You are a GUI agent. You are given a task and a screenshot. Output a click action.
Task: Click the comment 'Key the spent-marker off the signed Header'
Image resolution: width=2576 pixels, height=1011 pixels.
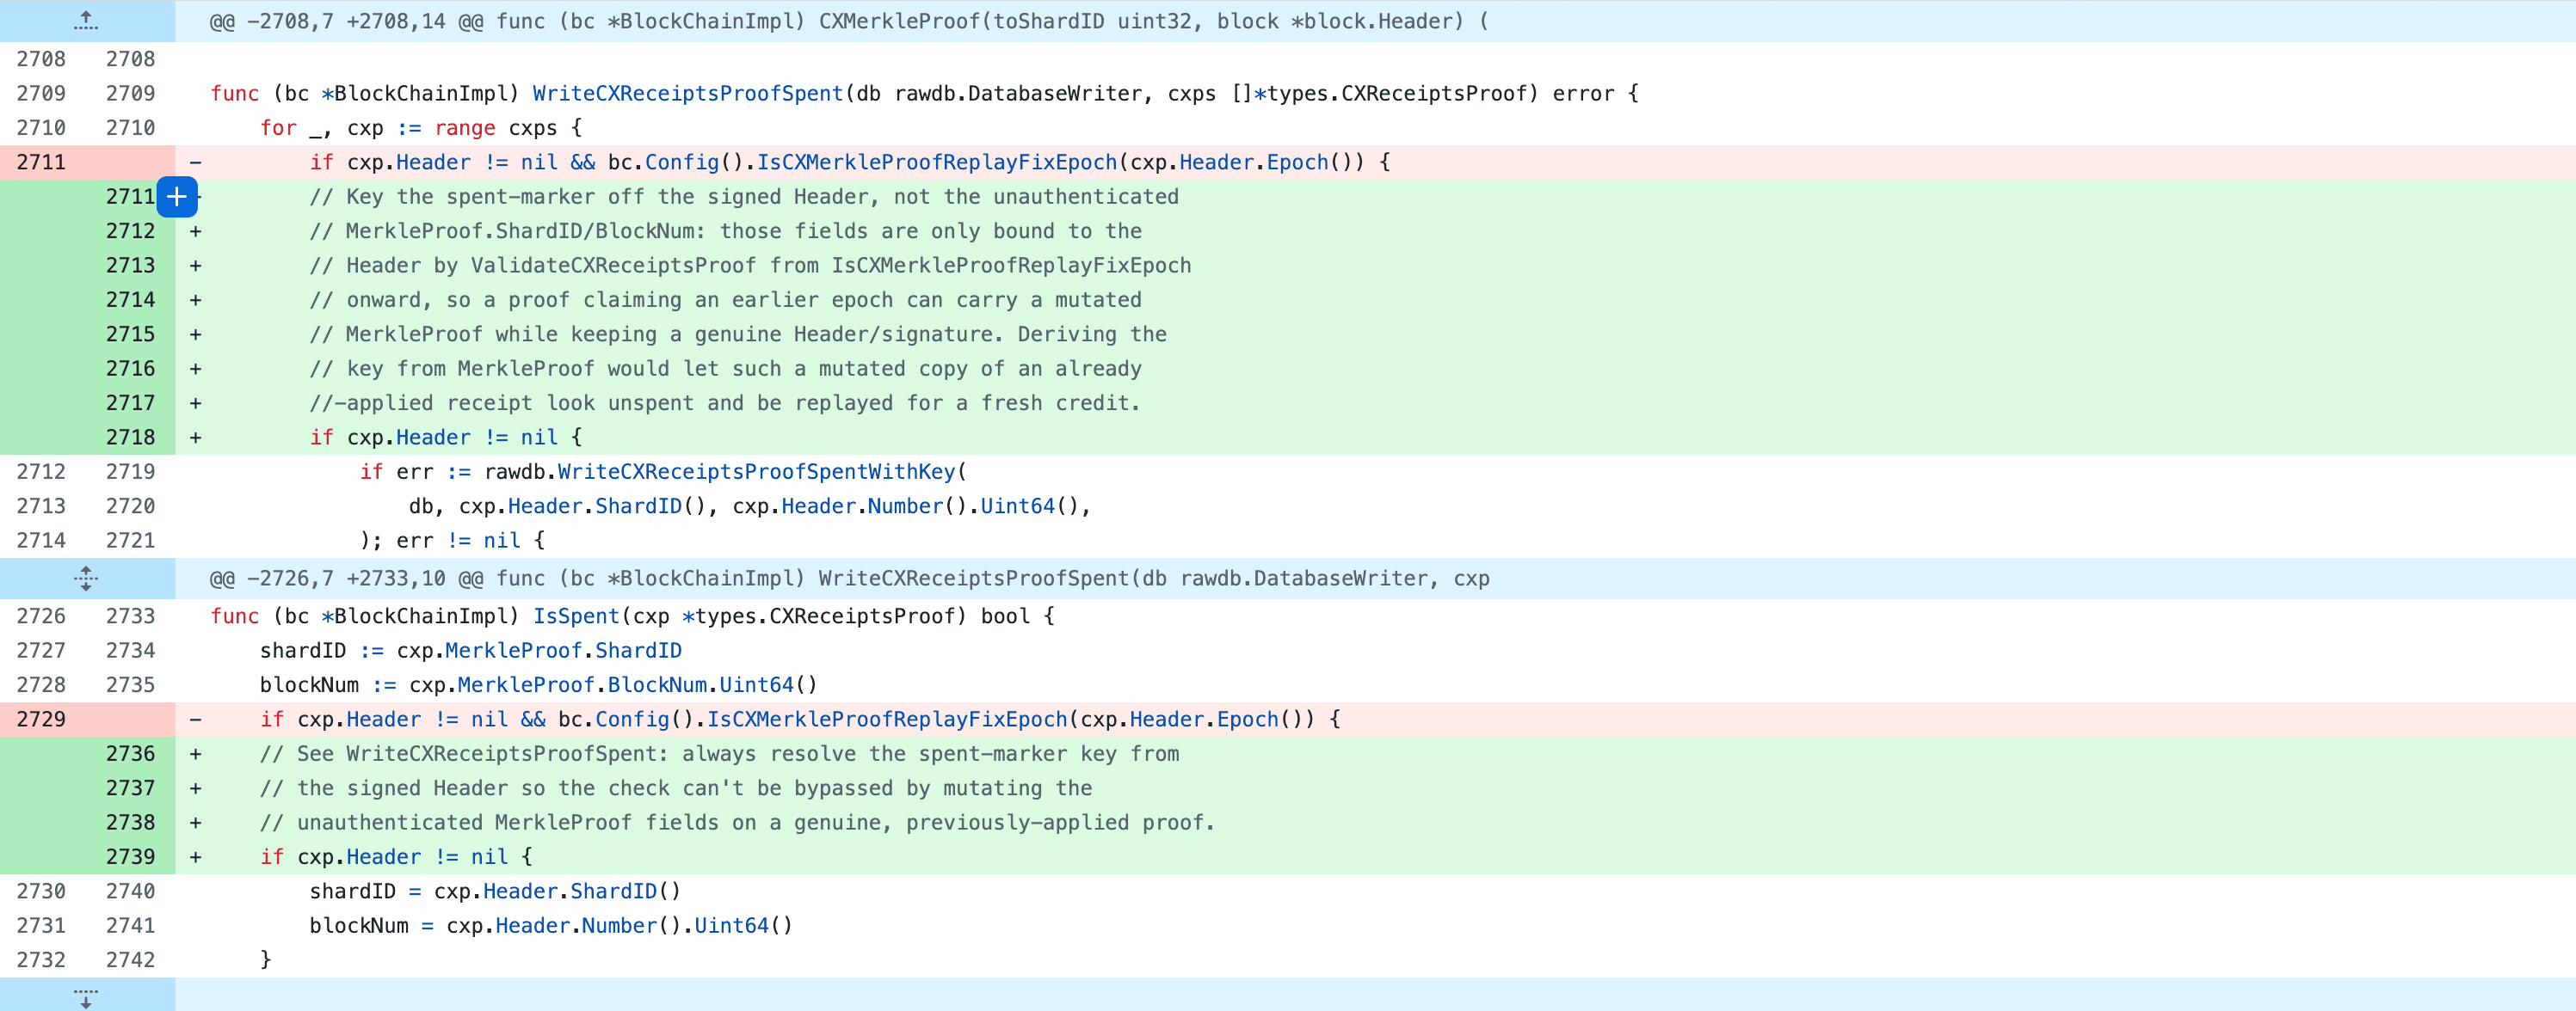[745, 197]
